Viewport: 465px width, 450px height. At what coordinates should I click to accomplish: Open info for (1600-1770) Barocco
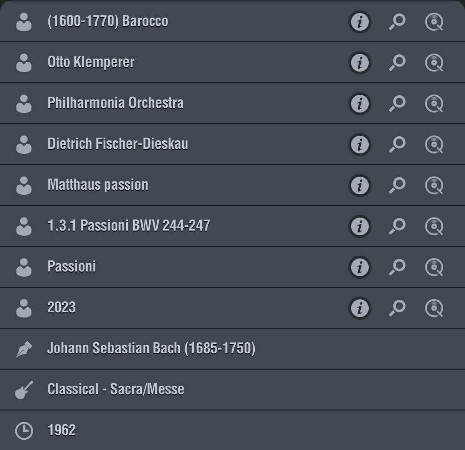coord(360,22)
